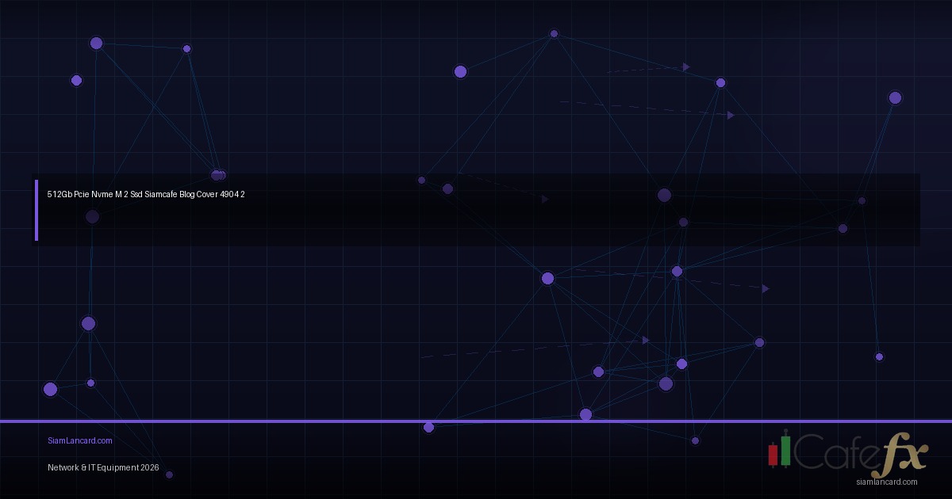The height and width of the screenshot is (499, 952).
Task: Click the unconnected purple node left of the top-center apex
Action: (460, 71)
